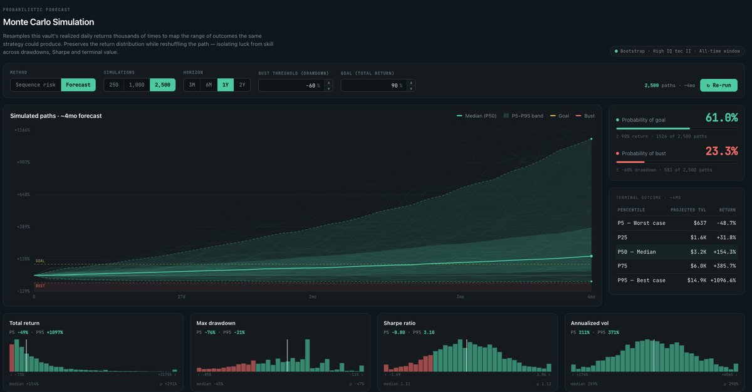Open the Max drawdown histogram card
This screenshot has width=752, height=392.
pyautogui.click(x=280, y=351)
